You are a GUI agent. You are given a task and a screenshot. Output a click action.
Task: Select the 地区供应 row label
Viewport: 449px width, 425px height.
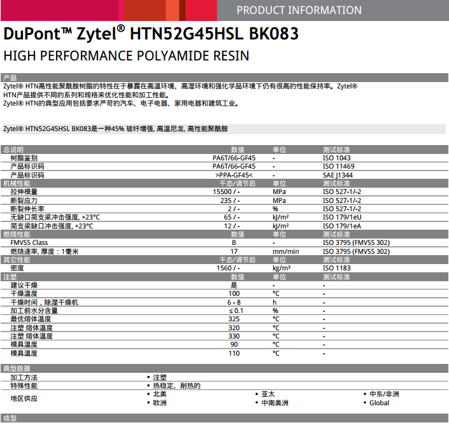[x=24, y=398]
